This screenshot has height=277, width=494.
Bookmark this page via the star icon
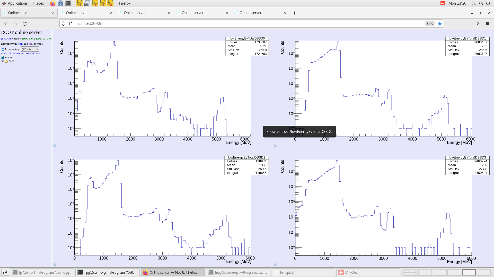click(x=440, y=24)
